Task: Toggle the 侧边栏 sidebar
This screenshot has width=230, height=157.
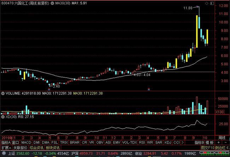Action: click(222, 148)
